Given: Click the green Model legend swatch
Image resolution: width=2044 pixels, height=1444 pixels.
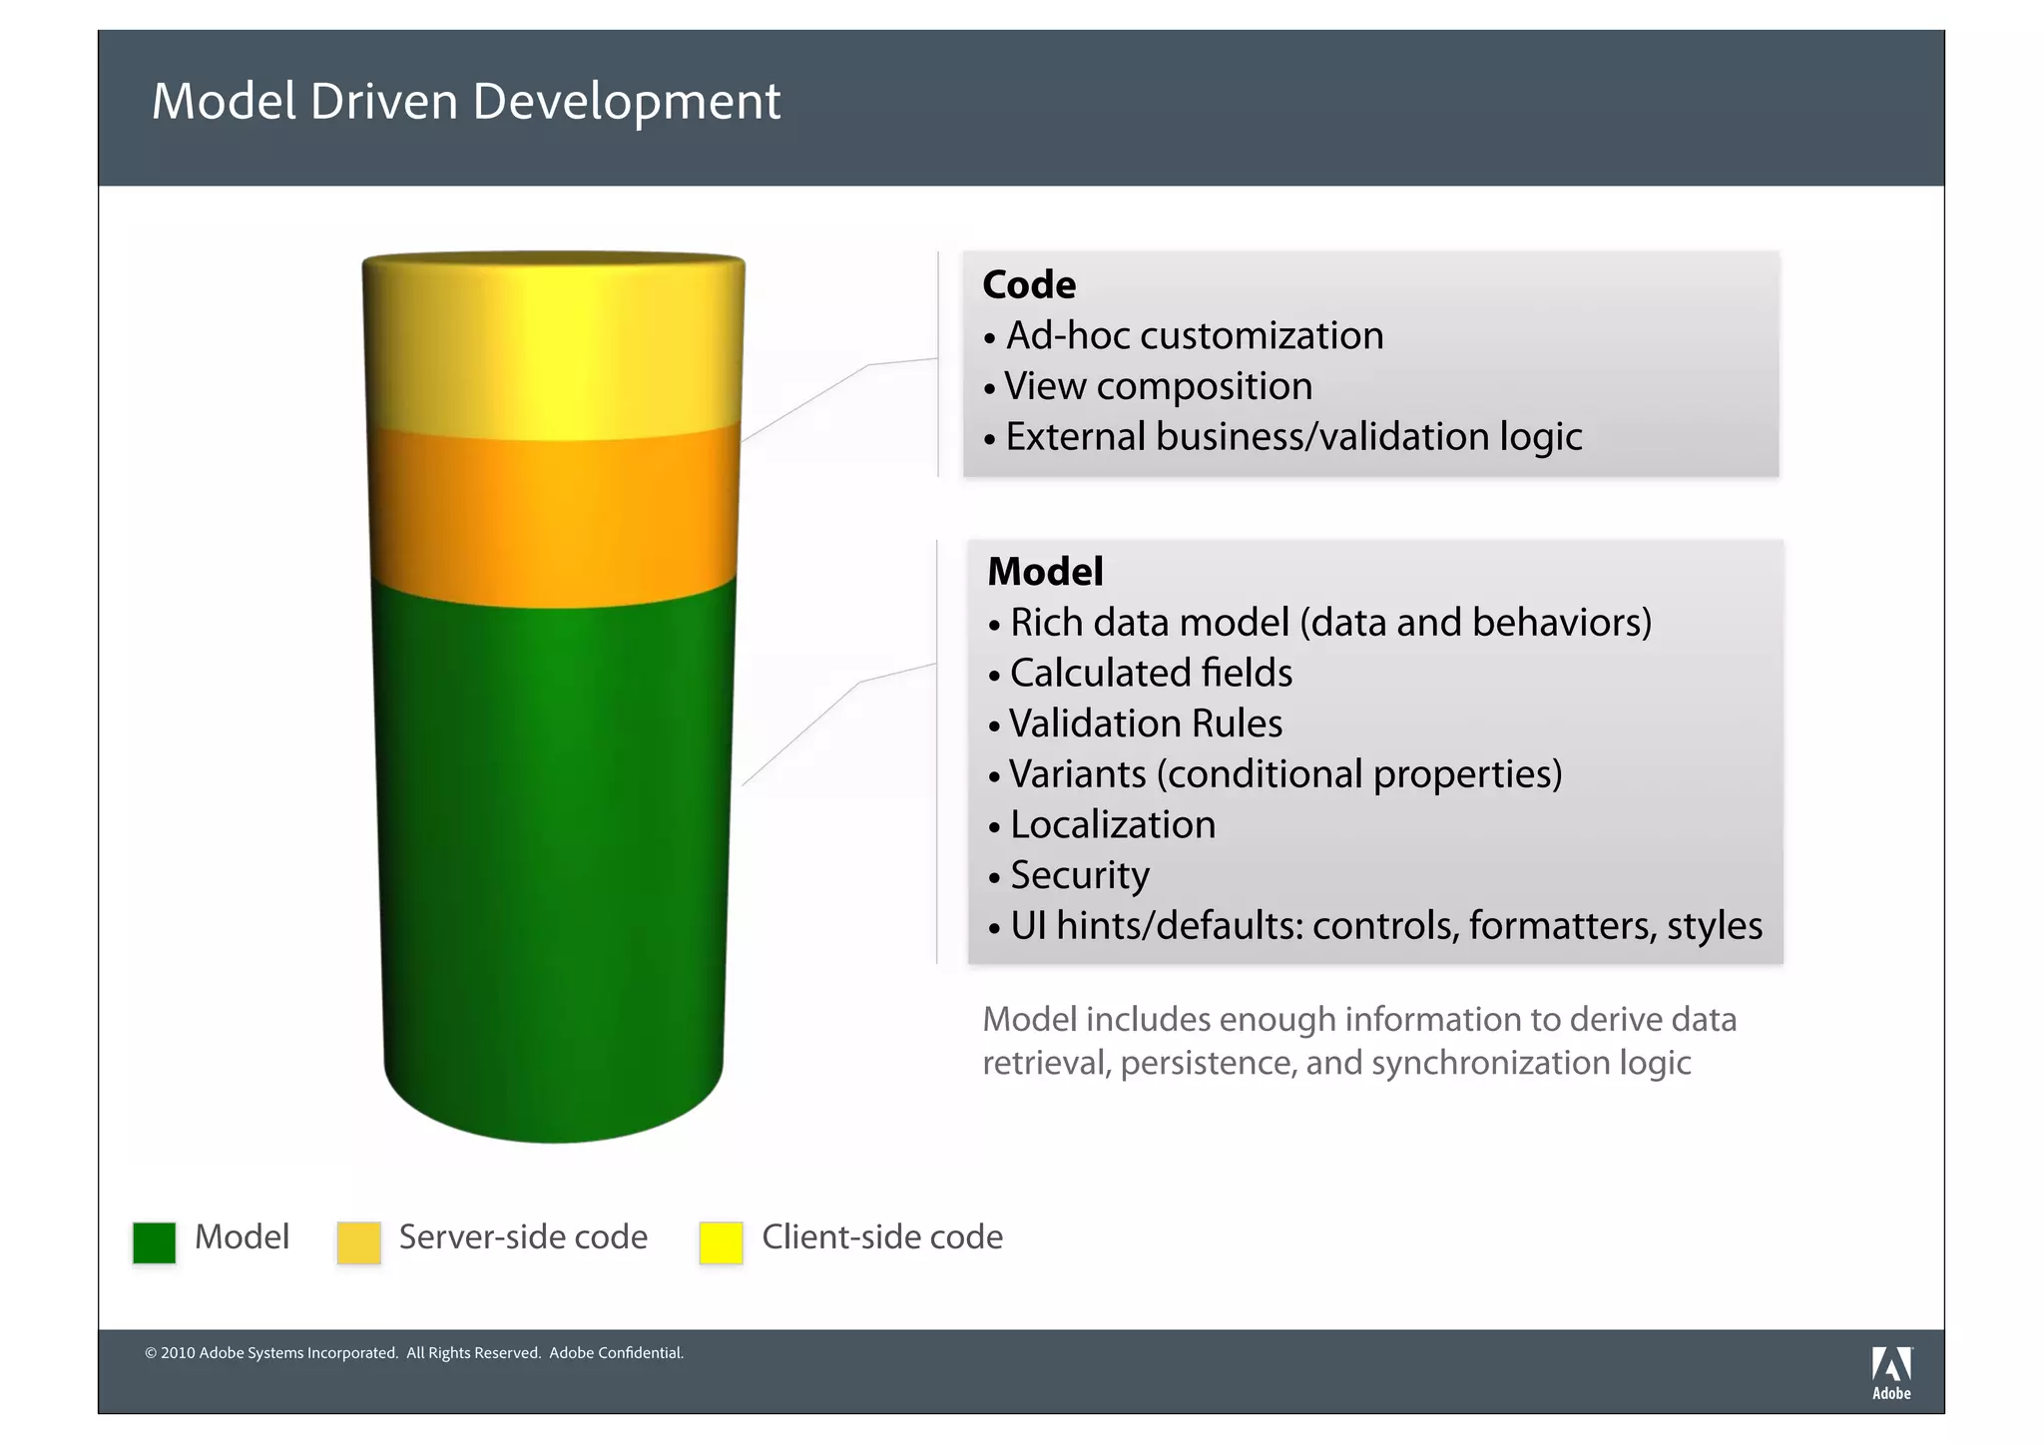Looking at the screenshot, I should coord(154,1242).
